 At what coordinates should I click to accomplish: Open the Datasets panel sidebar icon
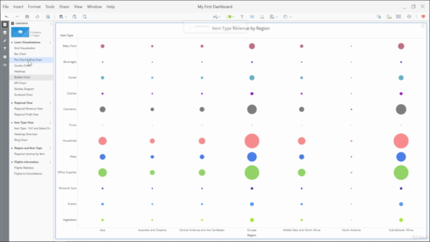[5, 33]
